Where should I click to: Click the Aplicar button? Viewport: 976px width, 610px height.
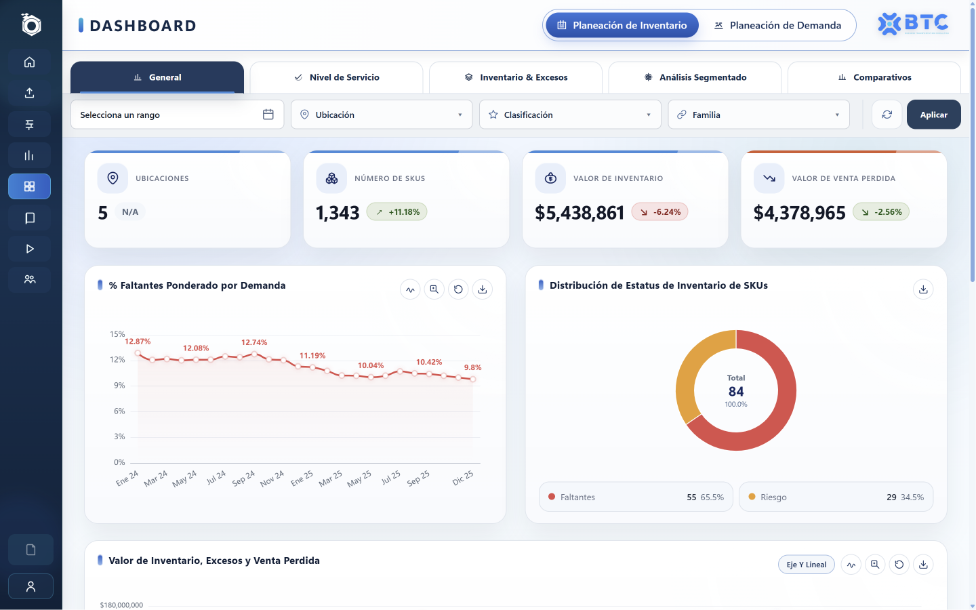[934, 115]
